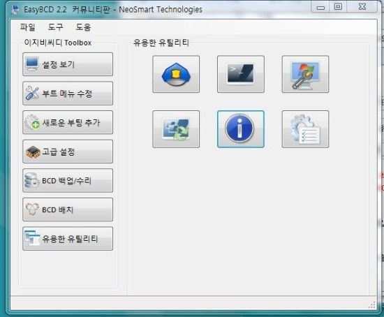Screen dimensions: 384x317
Task: Open the police cap utility icon
Action: pos(176,74)
